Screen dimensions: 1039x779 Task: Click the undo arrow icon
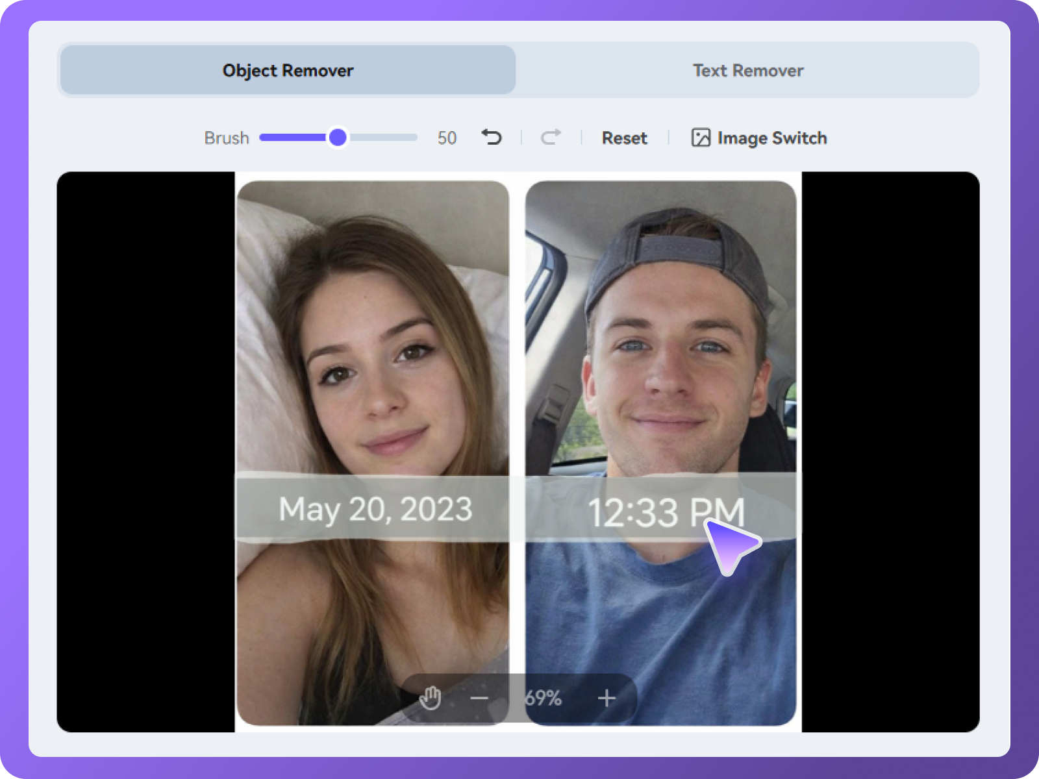[x=492, y=137]
